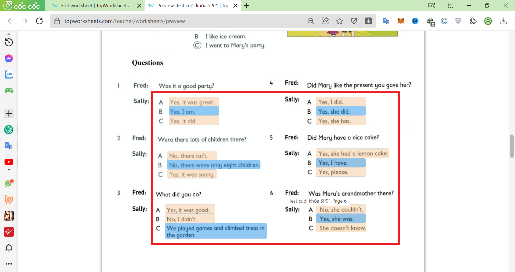
Task: Select answer 'Yes, it was great.'
Action: pos(193,102)
